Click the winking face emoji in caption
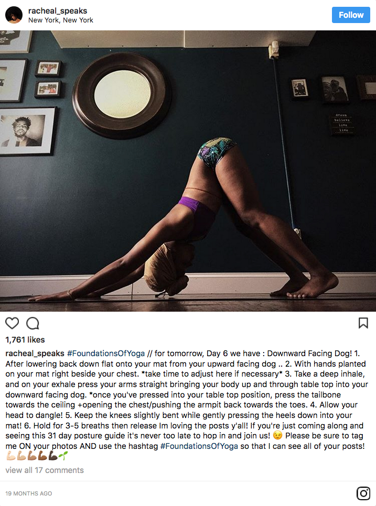 pos(277,436)
